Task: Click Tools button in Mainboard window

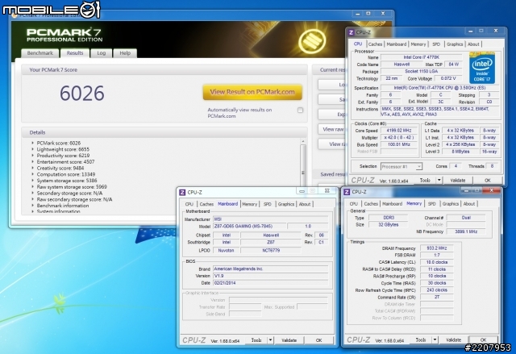Action: (256, 340)
